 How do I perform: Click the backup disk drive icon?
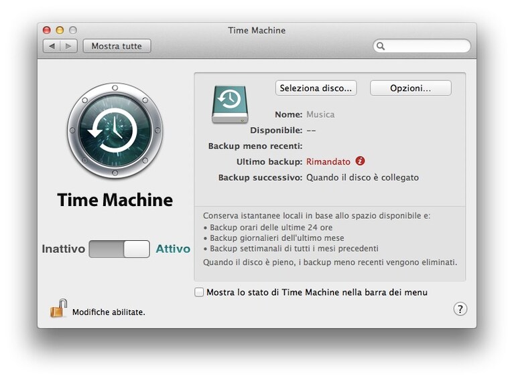click(x=230, y=104)
